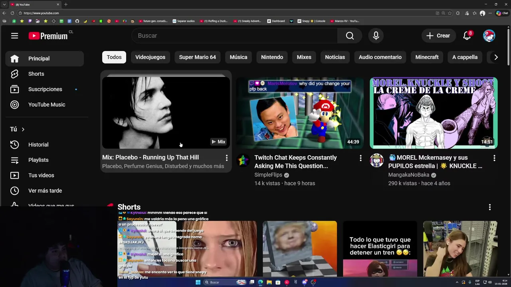Screen dimensions: 511x287
Task: Open the Dashboard bookmark
Action: click(x=276, y=21)
